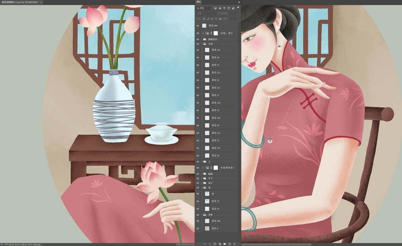Collapse the 背景 layer group

click(202, 215)
